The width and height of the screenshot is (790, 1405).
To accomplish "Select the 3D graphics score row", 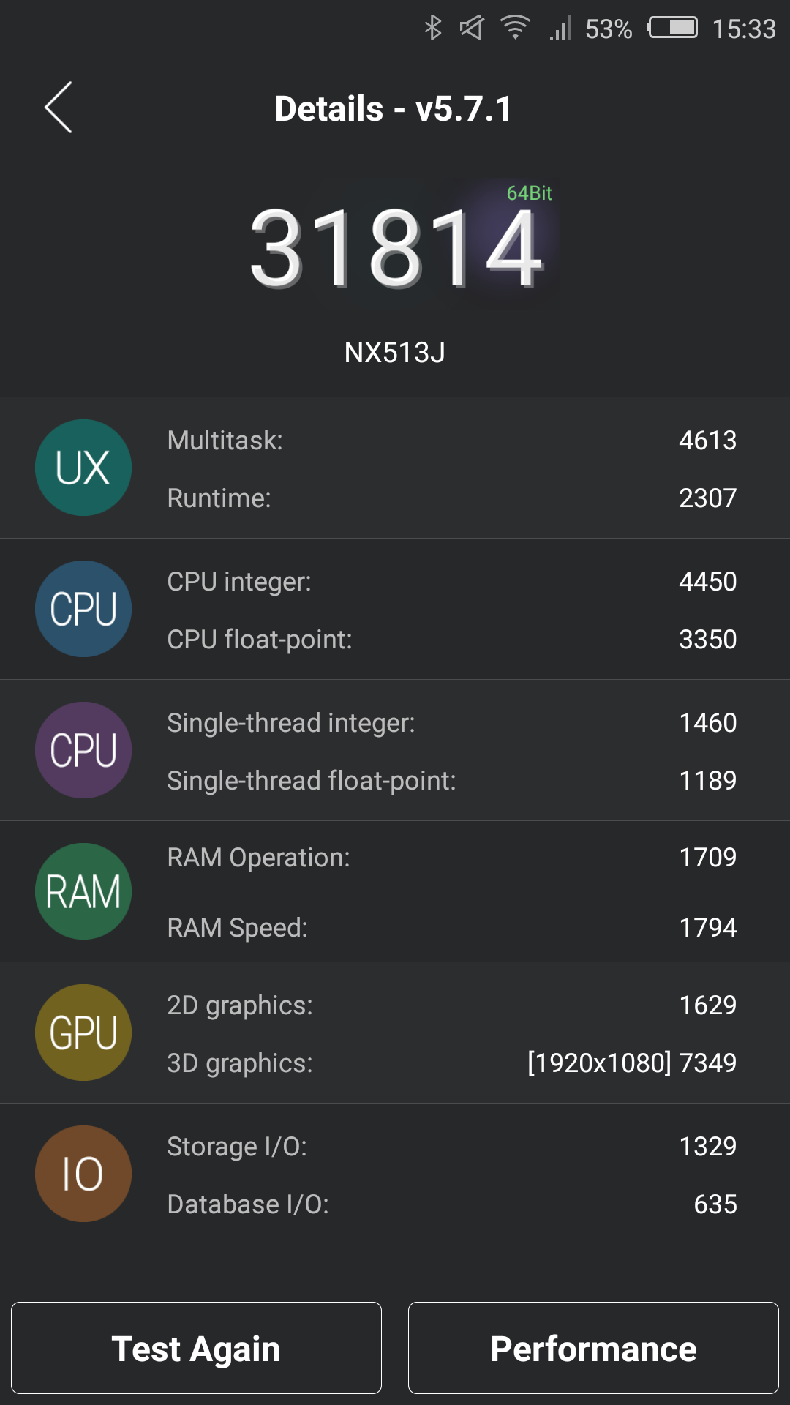I will tap(451, 1063).
